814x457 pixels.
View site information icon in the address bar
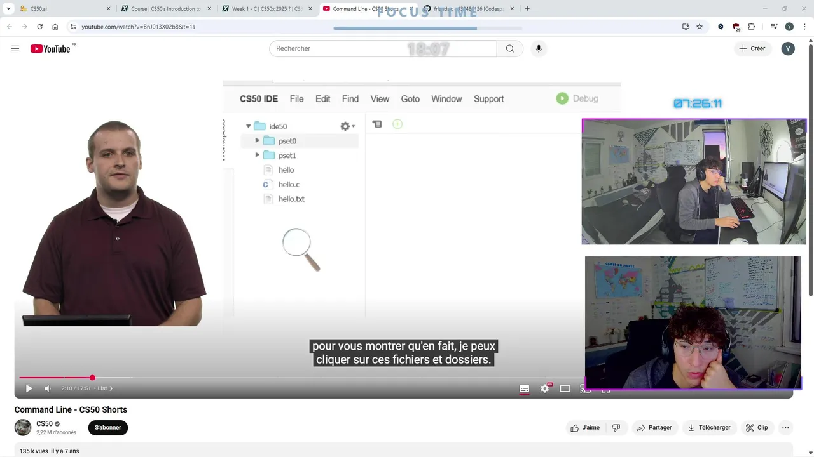pyautogui.click(x=73, y=27)
